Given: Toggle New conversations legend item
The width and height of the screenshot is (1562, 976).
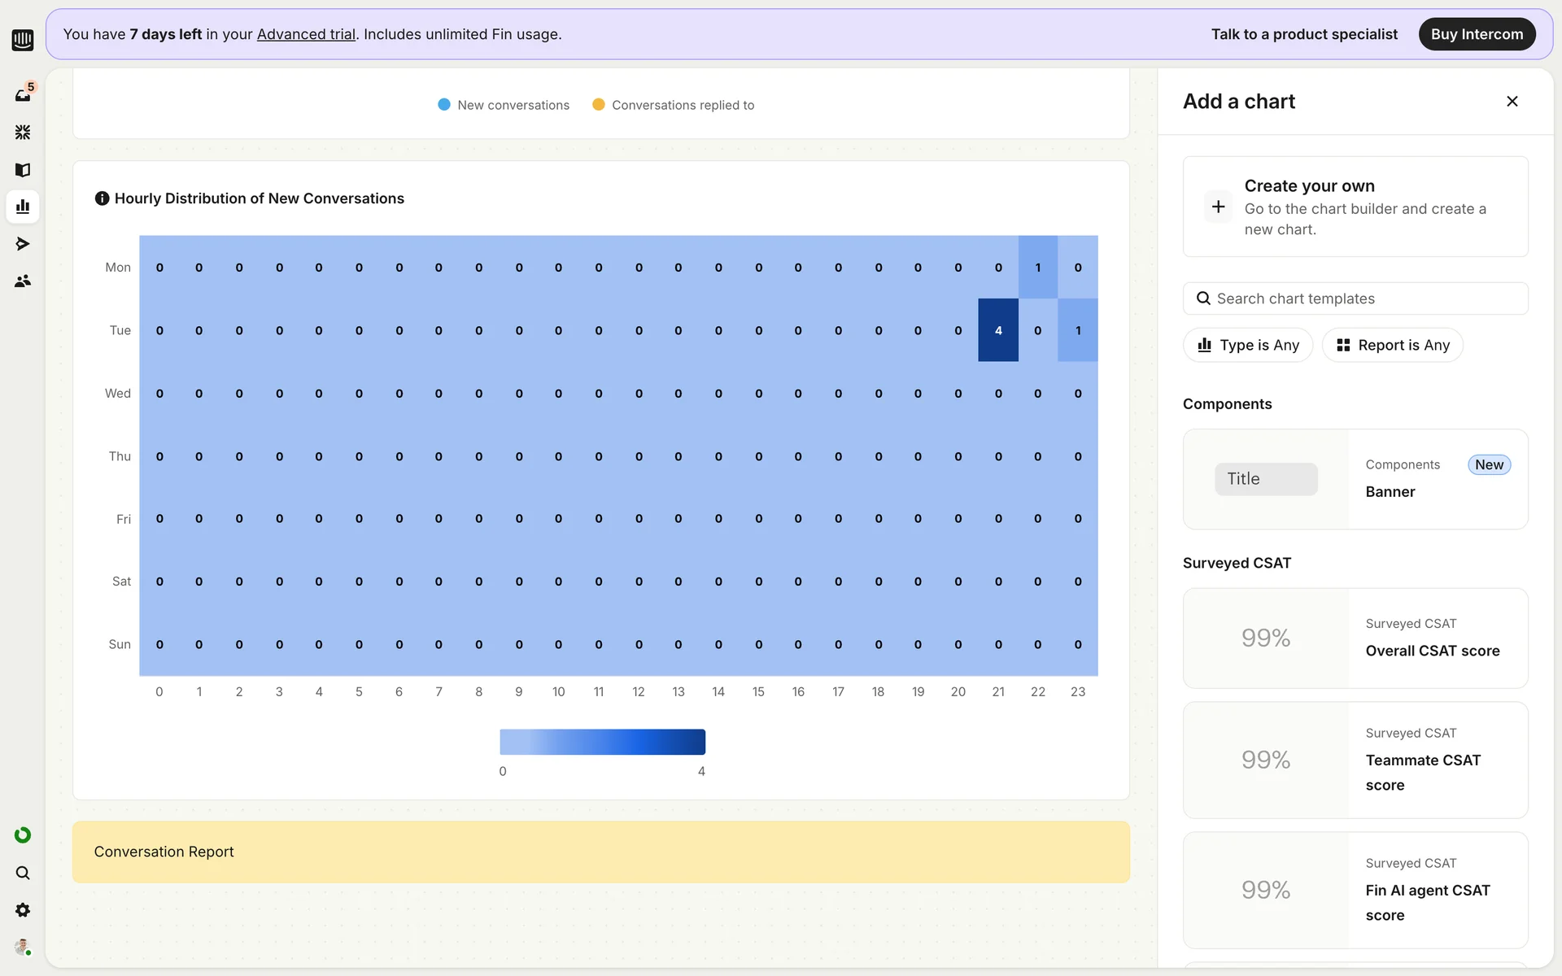Looking at the screenshot, I should (504, 105).
